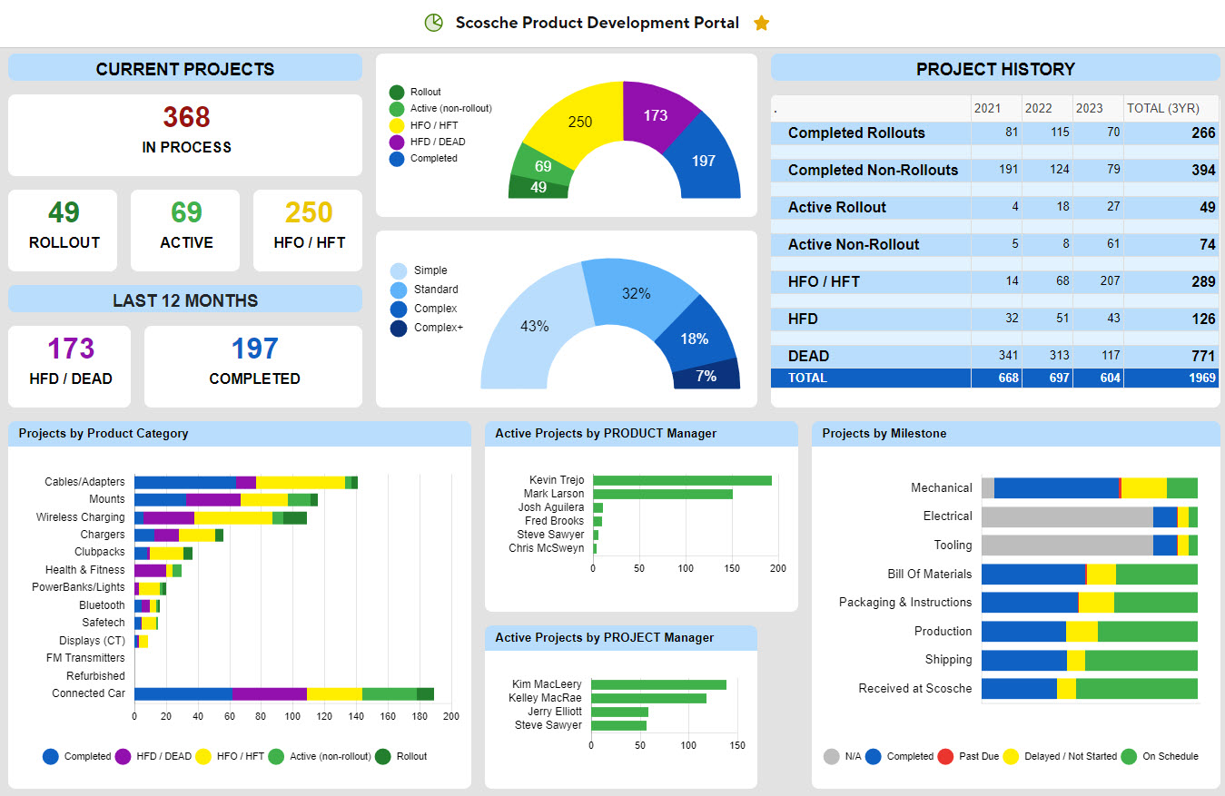
Task: Click the Connected Car blue Completed bar segment
Action: tap(183, 693)
